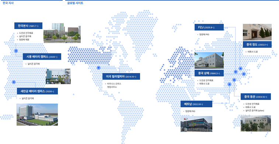Click the 베트남 (2022.8~) label
The image size is (279, 144).
pos(196,104)
